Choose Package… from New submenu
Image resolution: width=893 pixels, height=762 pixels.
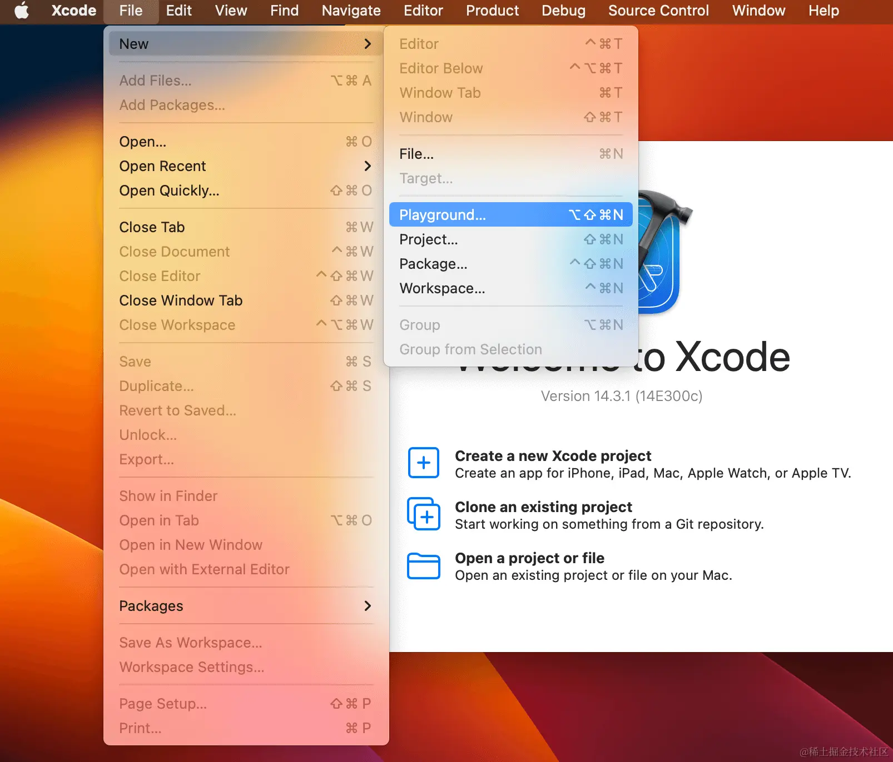point(511,264)
